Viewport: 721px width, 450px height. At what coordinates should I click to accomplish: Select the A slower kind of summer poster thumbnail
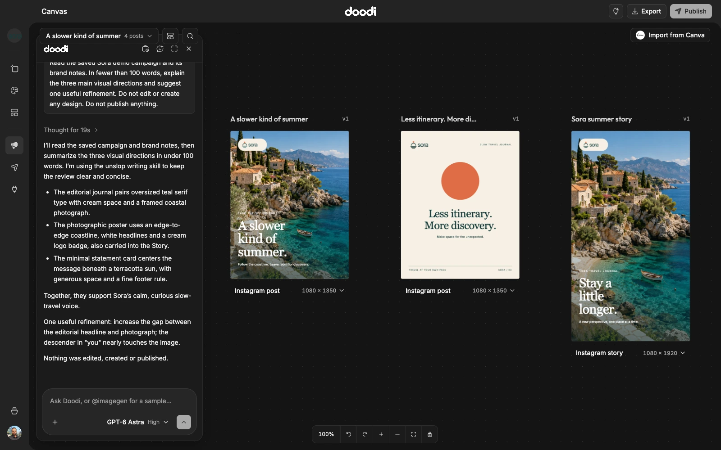[289, 205]
